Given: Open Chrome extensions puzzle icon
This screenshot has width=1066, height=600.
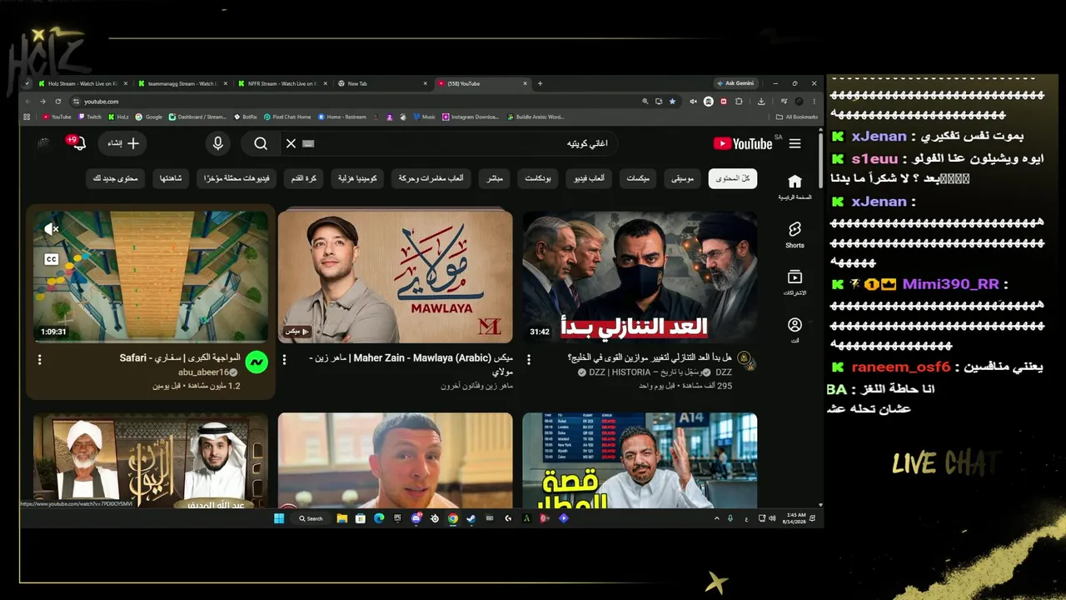Looking at the screenshot, I should [x=739, y=101].
